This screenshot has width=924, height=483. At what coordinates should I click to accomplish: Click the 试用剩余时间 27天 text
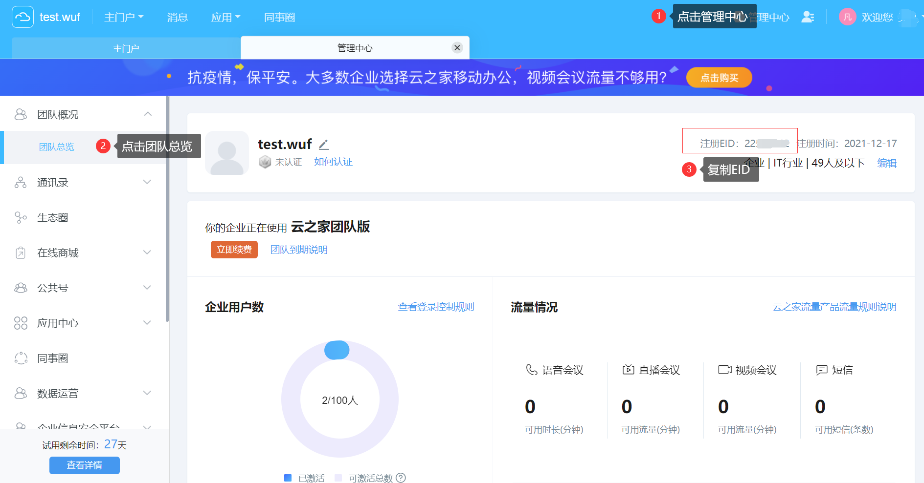click(x=85, y=444)
